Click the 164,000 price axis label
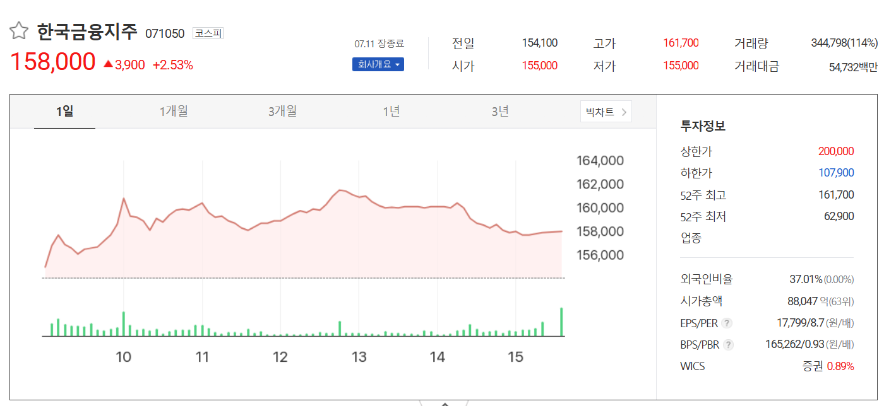Image resolution: width=884 pixels, height=406 pixels. tap(600, 161)
